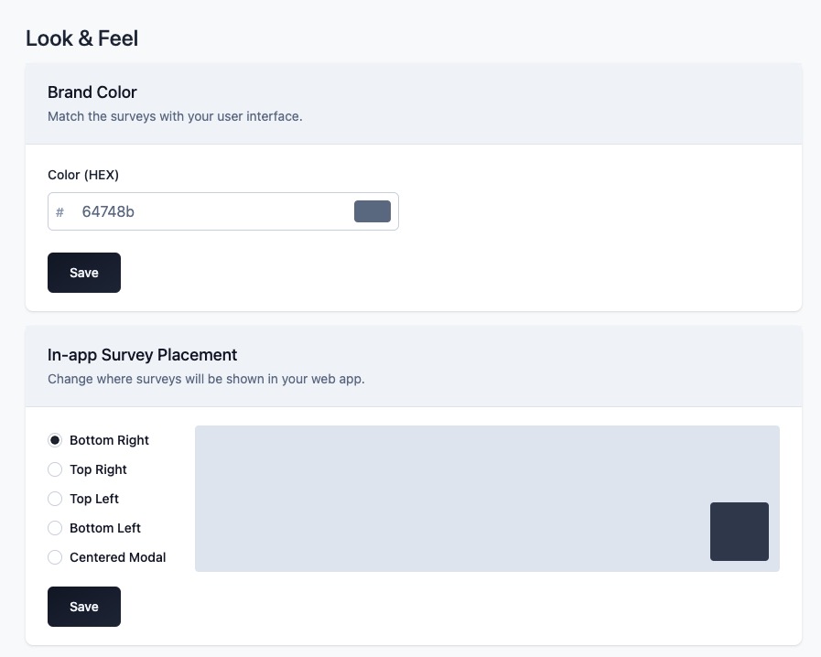Select the Centered Modal option
The height and width of the screenshot is (657, 821).
[x=55, y=557]
